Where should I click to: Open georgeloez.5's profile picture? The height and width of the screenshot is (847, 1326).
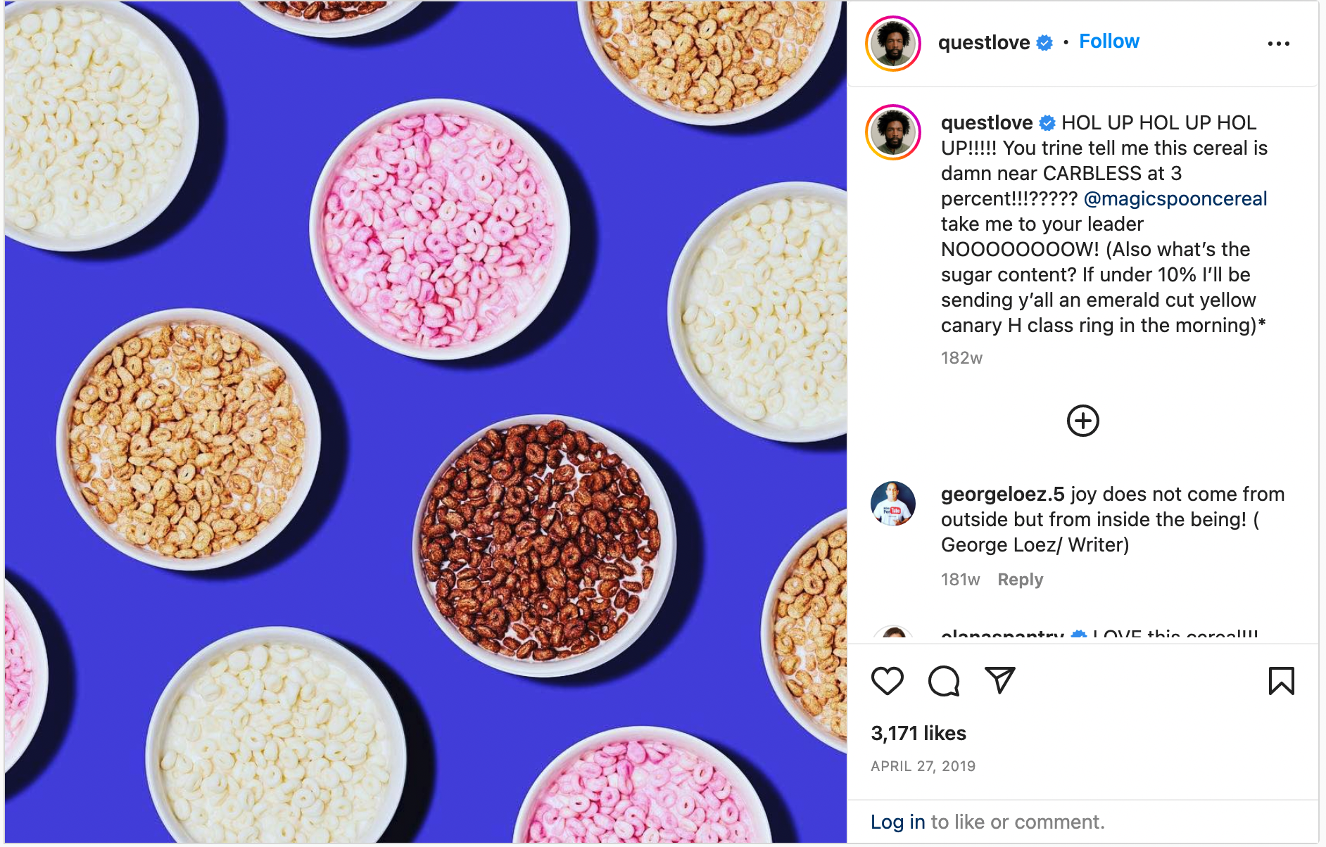click(893, 504)
